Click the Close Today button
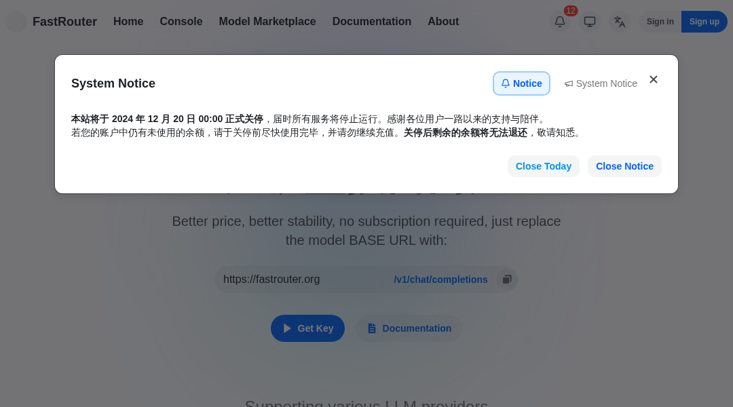733x407 pixels. point(543,166)
